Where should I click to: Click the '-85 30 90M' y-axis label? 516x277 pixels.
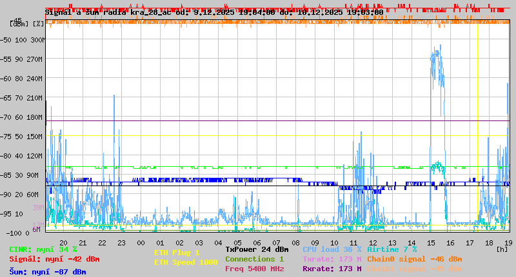coord(19,175)
